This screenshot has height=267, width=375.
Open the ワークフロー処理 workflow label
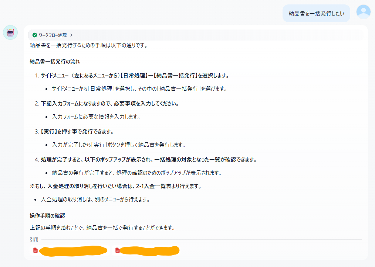pos(53,35)
